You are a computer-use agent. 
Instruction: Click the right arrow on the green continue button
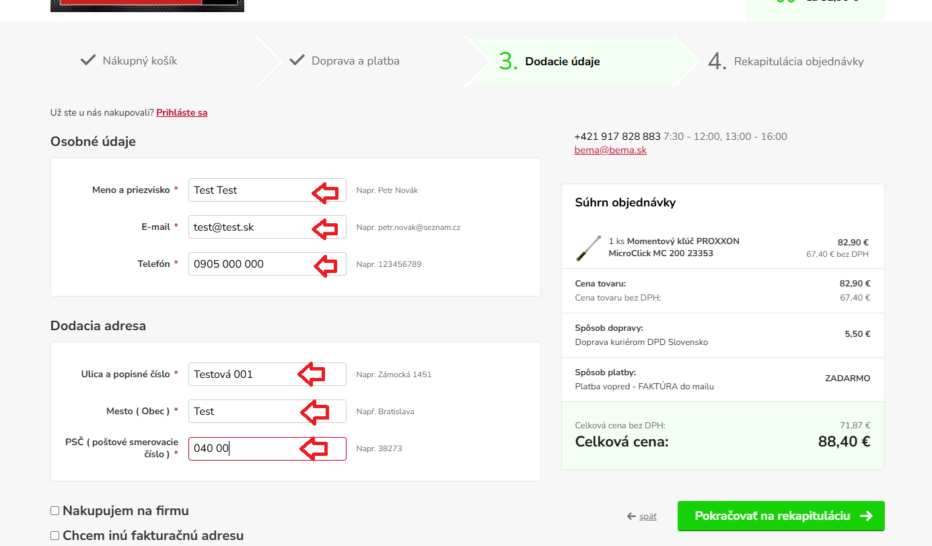[867, 516]
